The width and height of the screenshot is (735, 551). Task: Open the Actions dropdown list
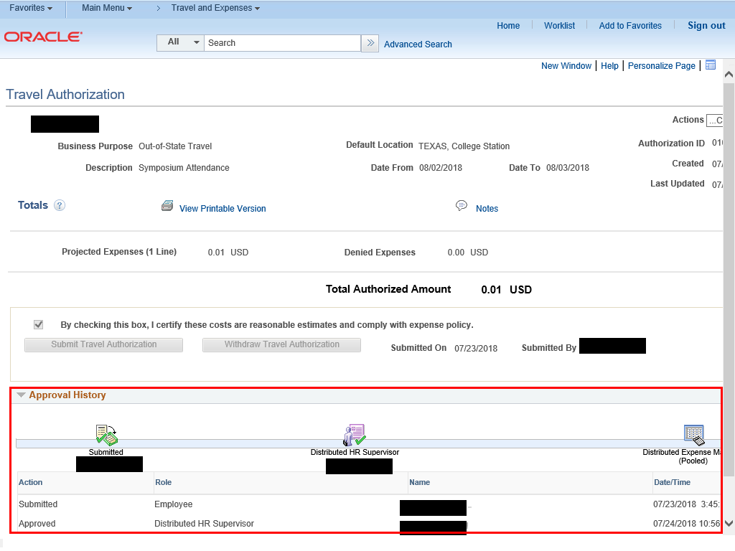tap(715, 121)
